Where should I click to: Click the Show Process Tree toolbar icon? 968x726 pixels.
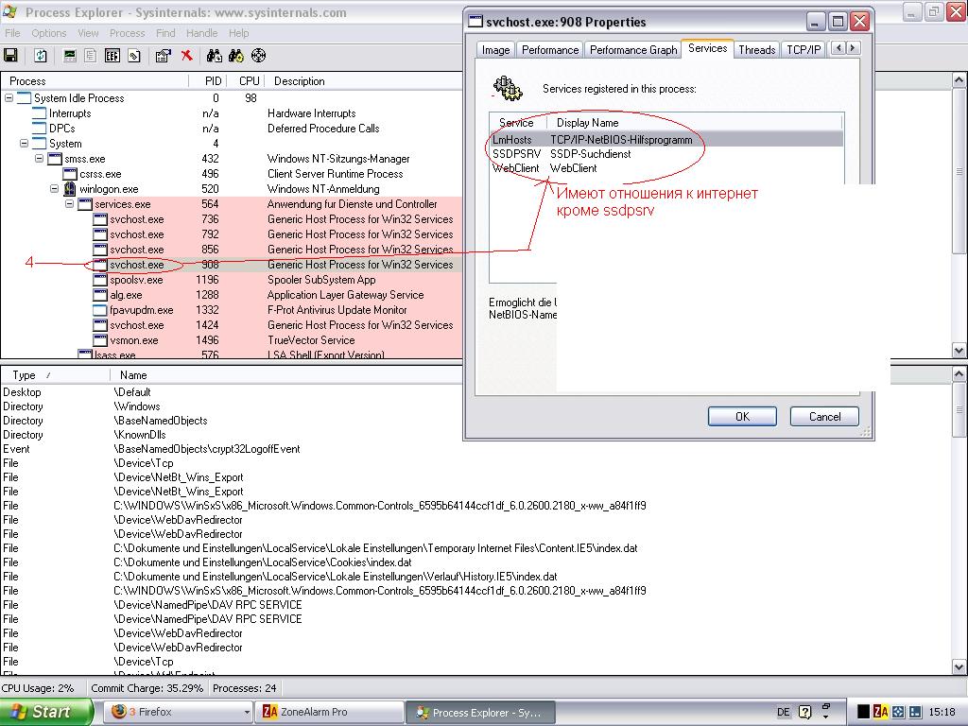click(91, 56)
